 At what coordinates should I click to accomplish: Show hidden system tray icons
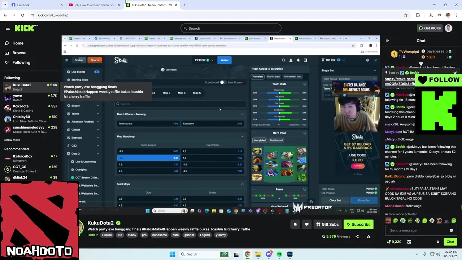417,254
